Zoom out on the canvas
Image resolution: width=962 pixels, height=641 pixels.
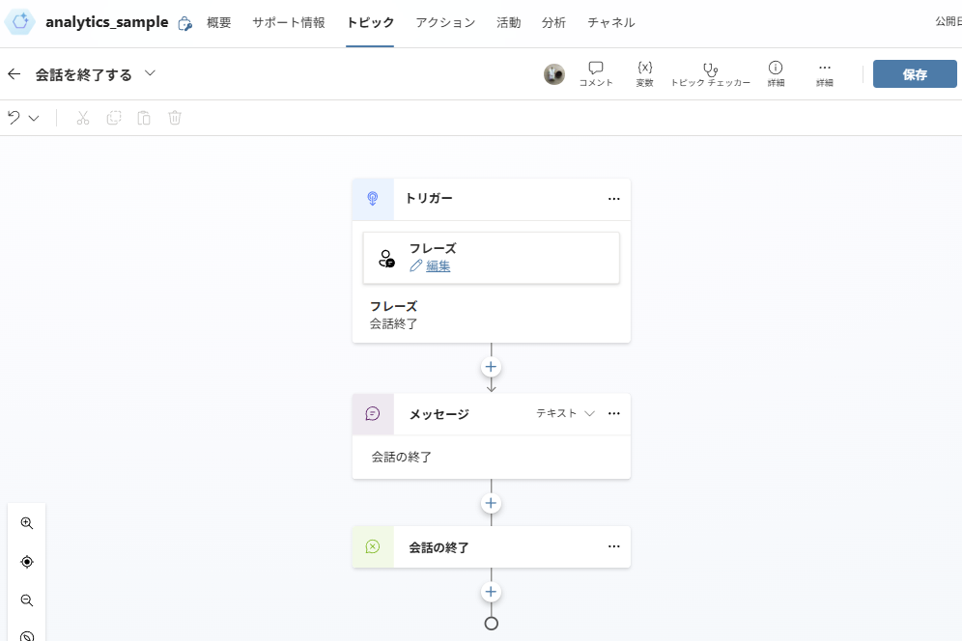[x=27, y=600]
